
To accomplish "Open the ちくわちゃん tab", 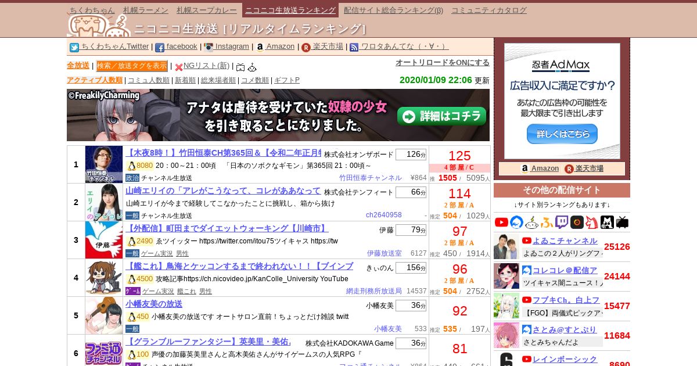I will point(92,10).
